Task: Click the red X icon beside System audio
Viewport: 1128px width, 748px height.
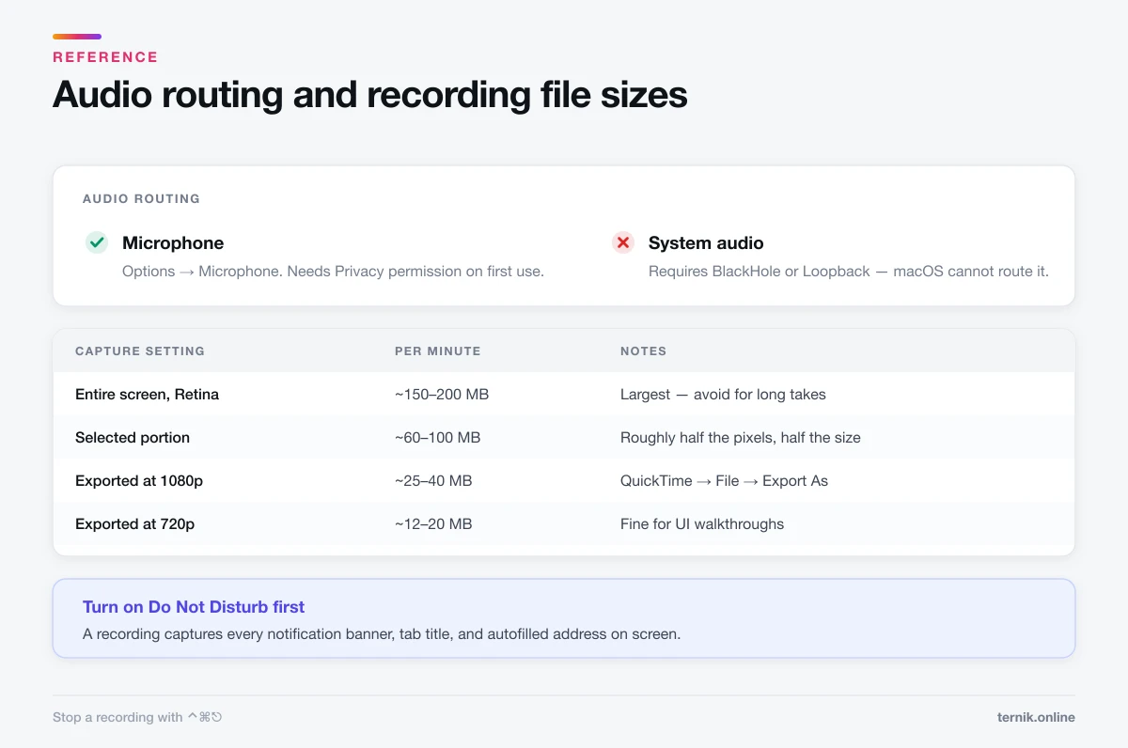Action: click(x=623, y=242)
